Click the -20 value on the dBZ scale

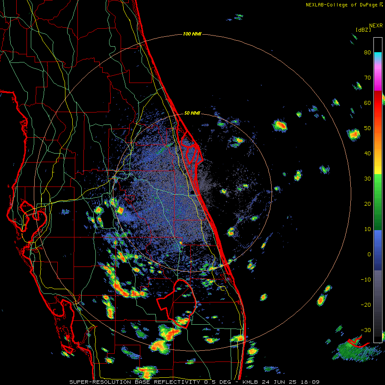(x=366, y=305)
